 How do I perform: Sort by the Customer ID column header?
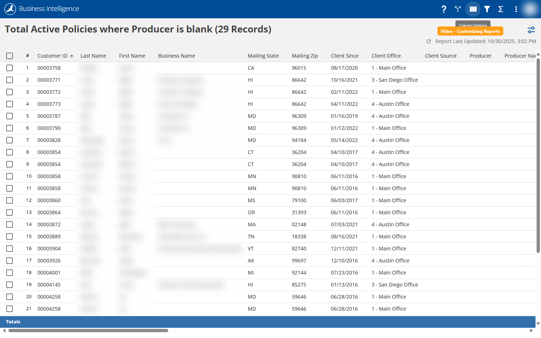pyautogui.click(x=52, y=56)
